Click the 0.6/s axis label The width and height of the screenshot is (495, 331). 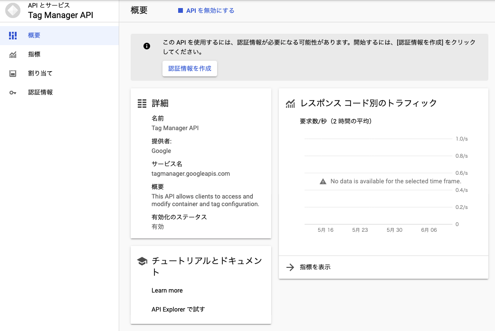click(462, 173)
